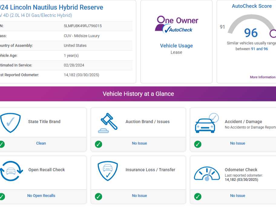276x207 pixels.
Task: Click the low range value 91 by gauge
Action: (222, 27)
